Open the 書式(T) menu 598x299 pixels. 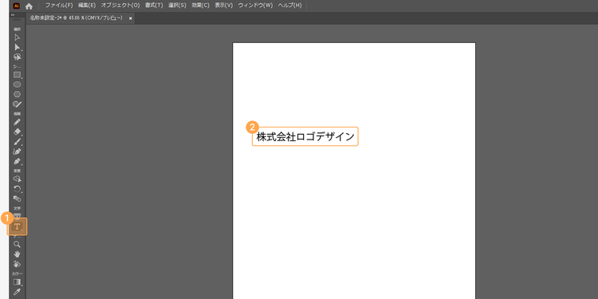(154, 6)
